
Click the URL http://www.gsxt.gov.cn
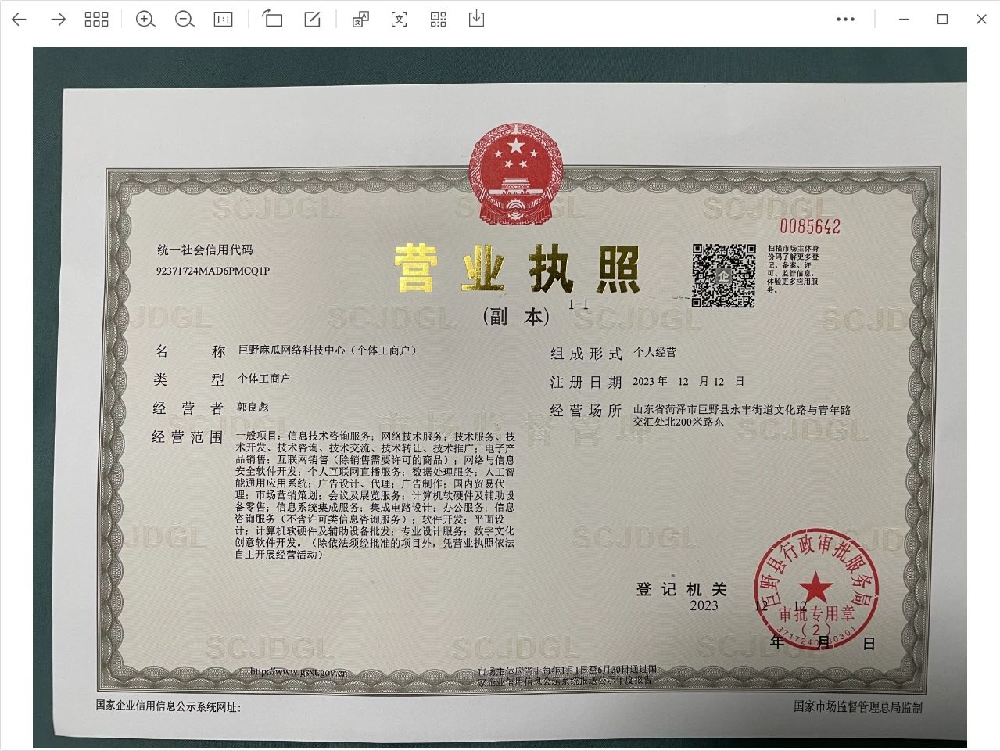tap(299, 672)
